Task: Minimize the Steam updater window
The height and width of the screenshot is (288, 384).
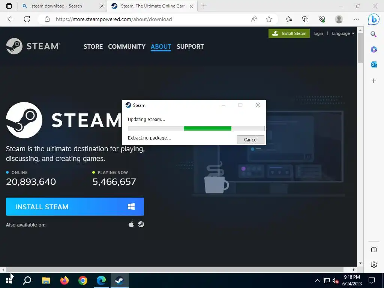Action: 223,105
